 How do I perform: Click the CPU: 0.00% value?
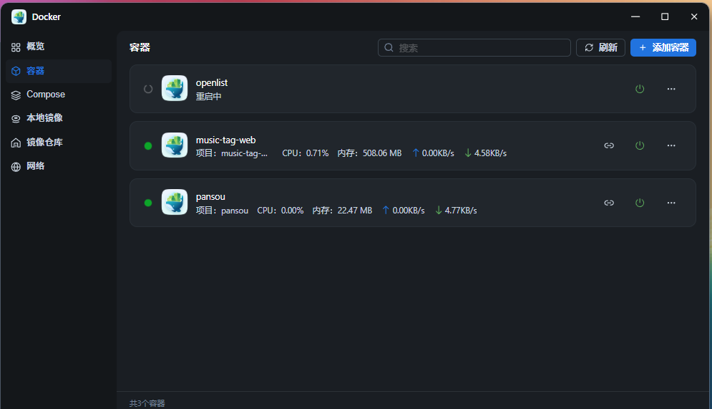pos(281,211)
